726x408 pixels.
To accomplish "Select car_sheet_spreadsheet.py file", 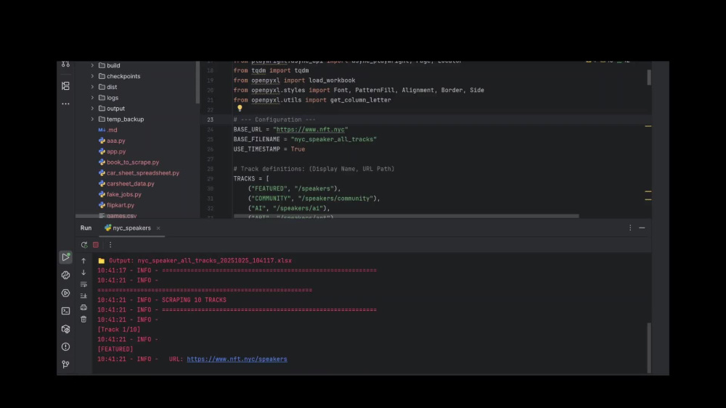I will coord(139,172).
